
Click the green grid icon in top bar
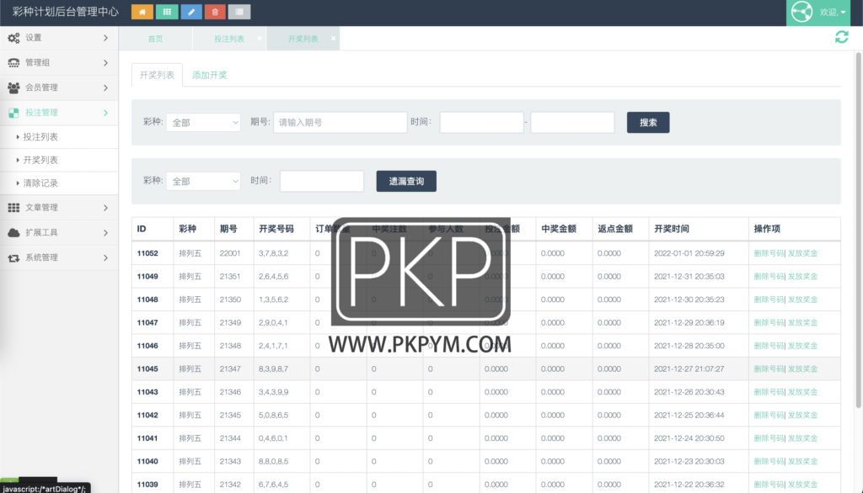tap(167, 12)
